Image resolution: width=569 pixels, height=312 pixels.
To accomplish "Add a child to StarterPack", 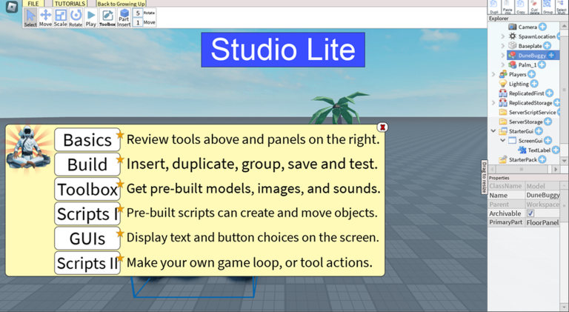I will click(542, 159).
